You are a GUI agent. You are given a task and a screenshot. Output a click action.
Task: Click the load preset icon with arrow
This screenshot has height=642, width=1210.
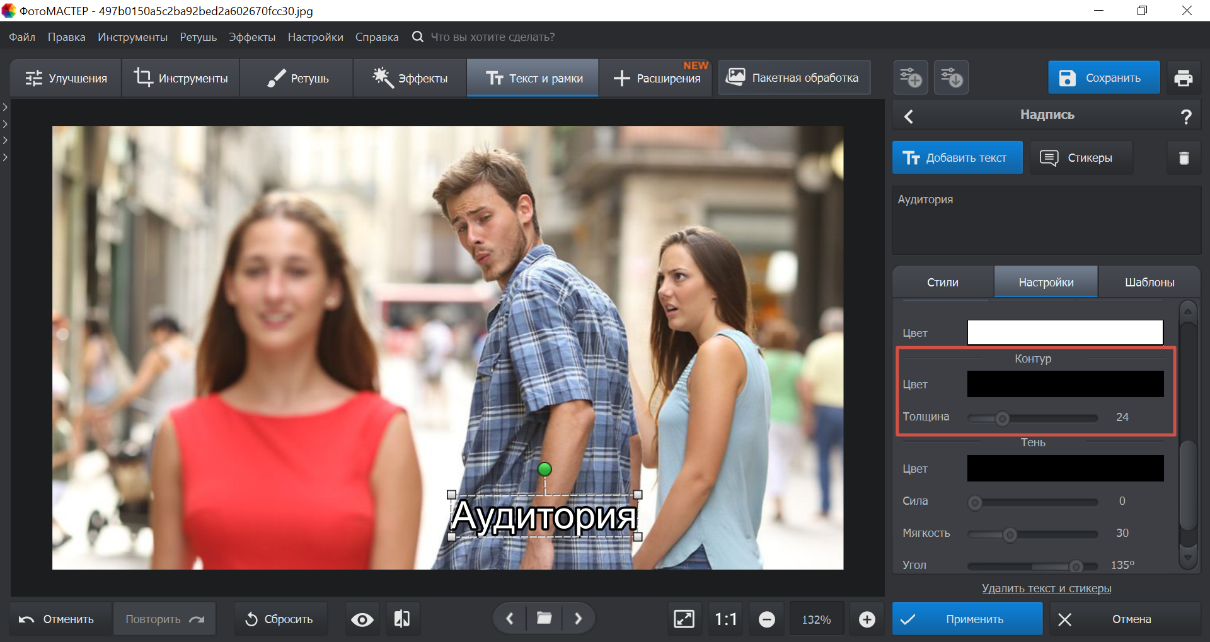point(951,77)
